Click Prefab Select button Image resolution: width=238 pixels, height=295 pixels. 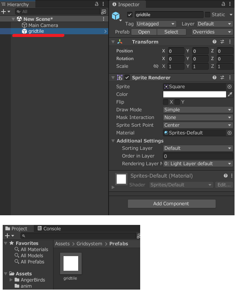(x=171, y=32)
